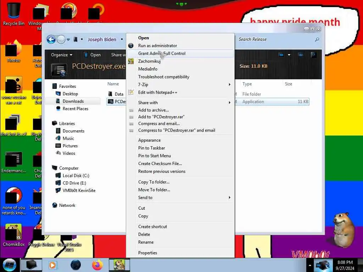Click the Back arrow in Explorer
363x272 pixels.
click(51, 40)
